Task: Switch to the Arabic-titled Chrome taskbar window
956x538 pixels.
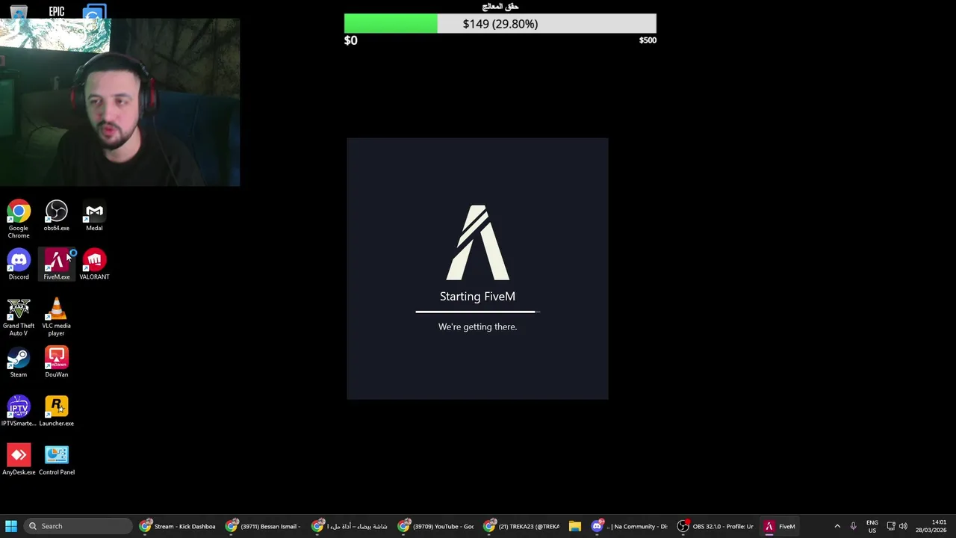Action: point(350,526)
